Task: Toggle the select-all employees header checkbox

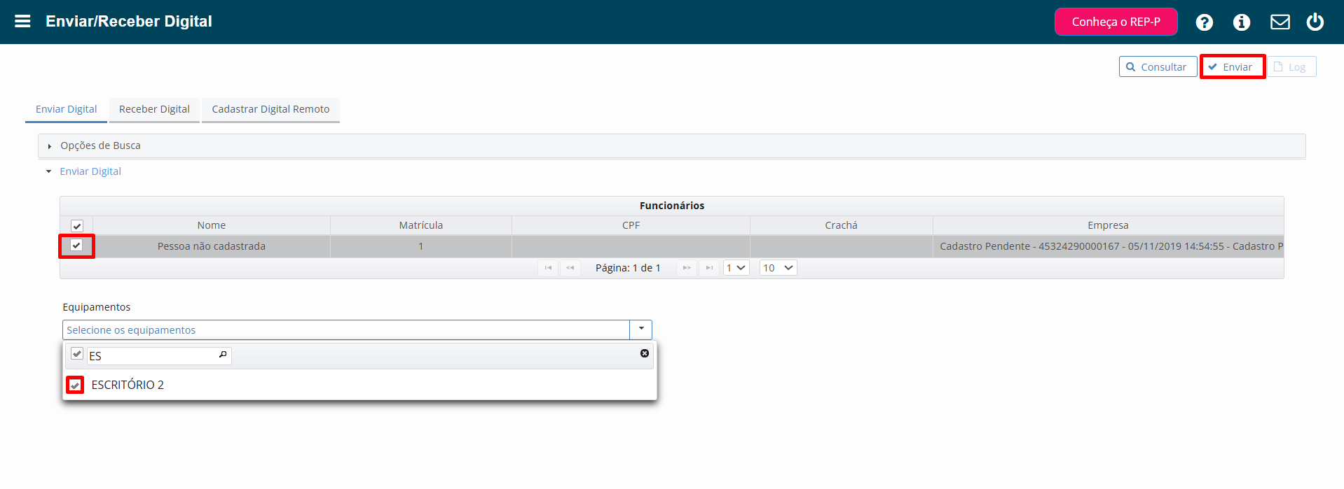Action: point(77,225)
